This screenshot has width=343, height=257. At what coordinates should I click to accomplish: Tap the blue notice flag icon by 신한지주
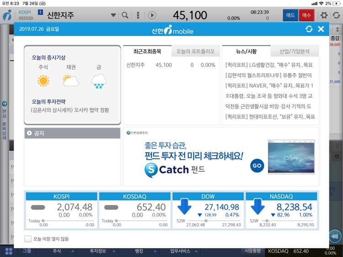coord(40,12)
